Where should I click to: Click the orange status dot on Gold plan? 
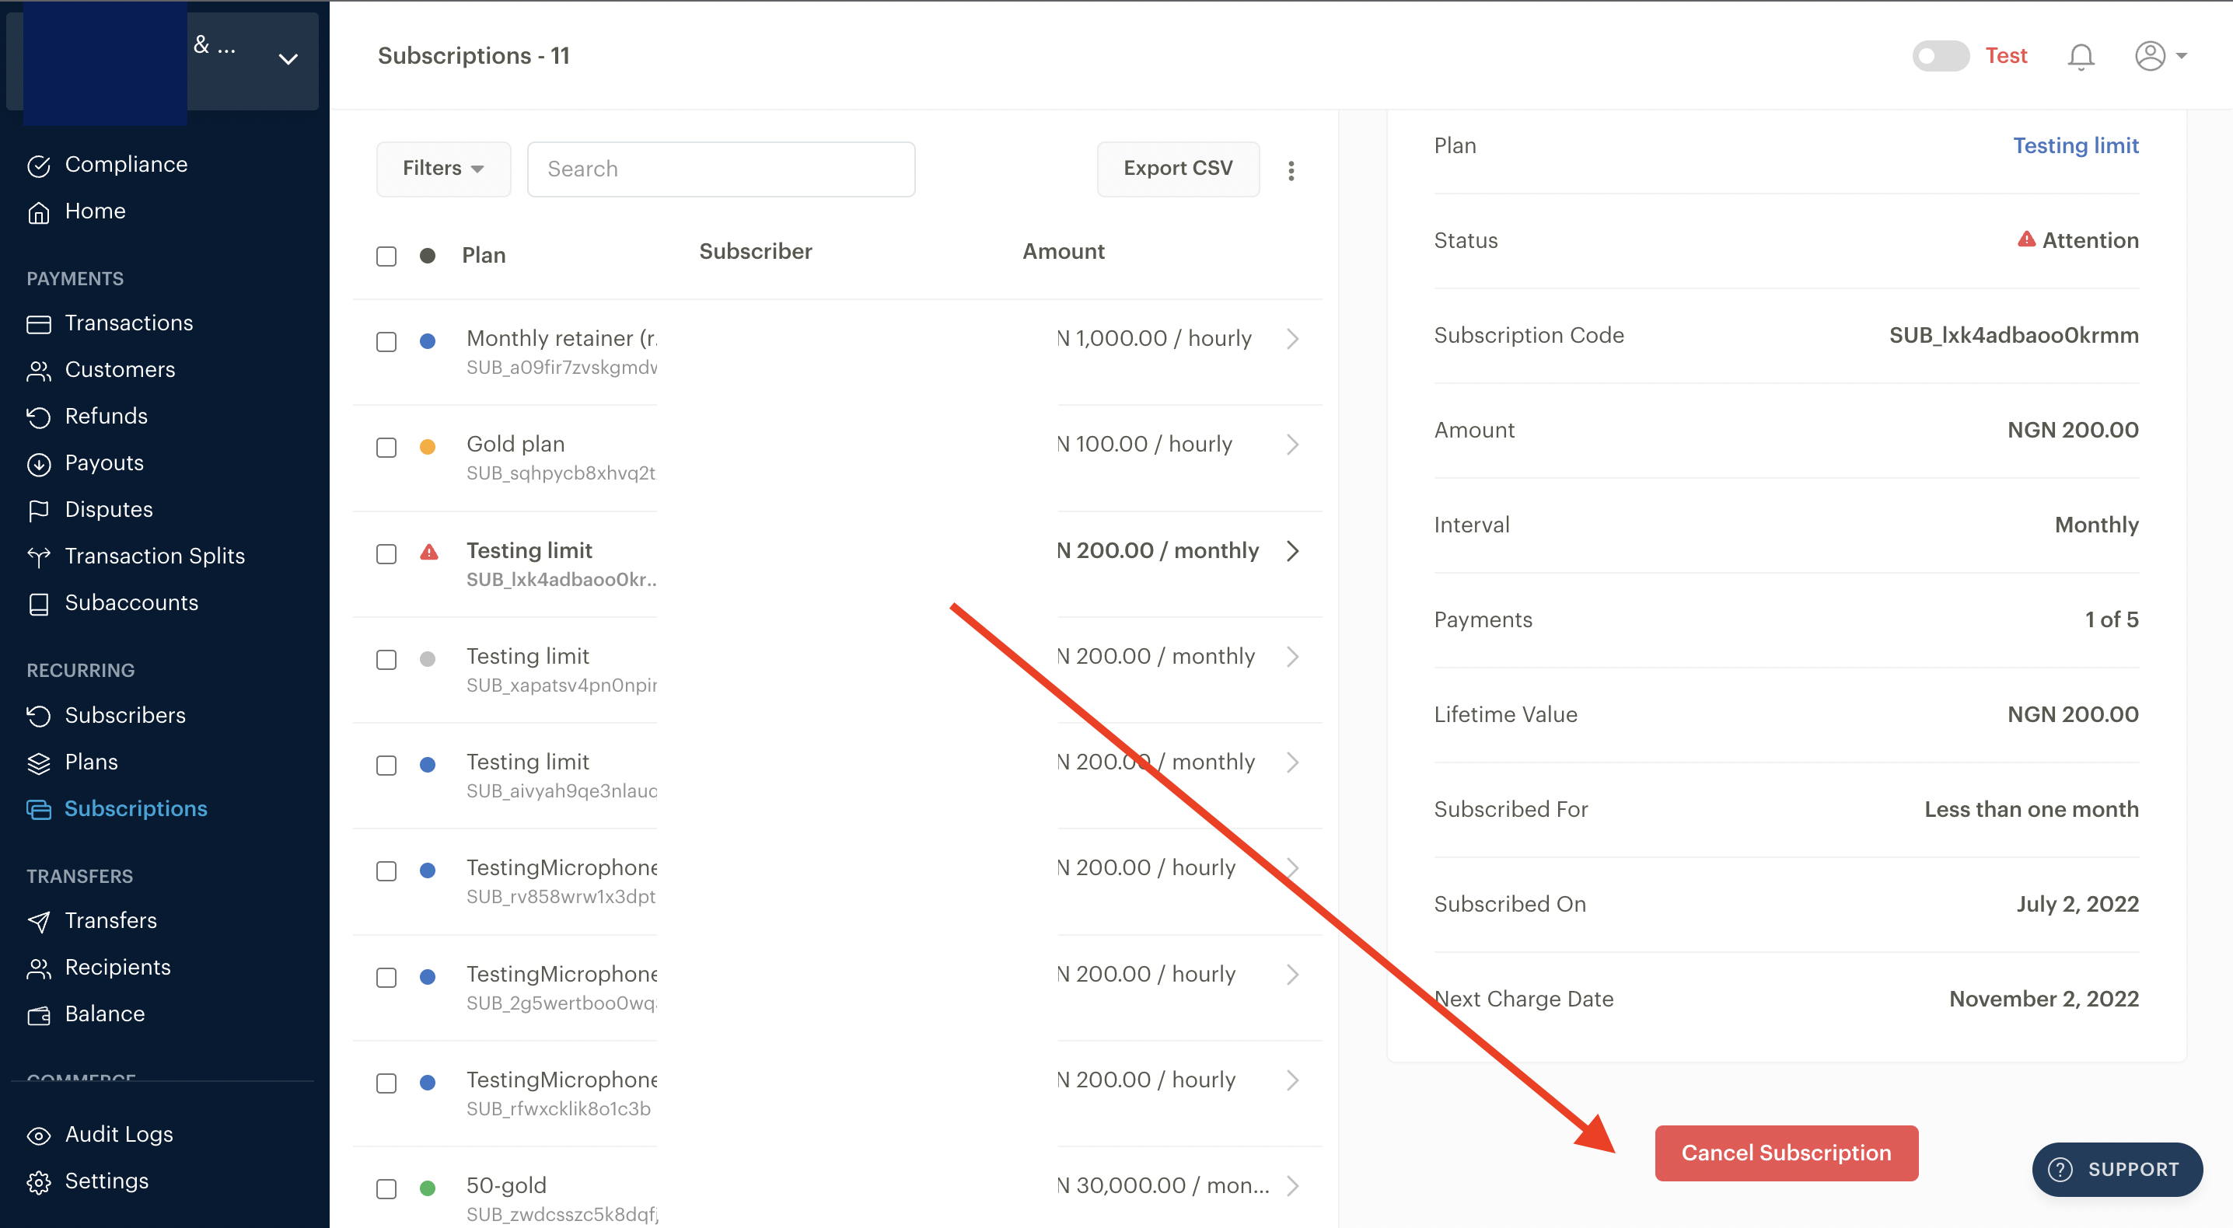point(428,448)
